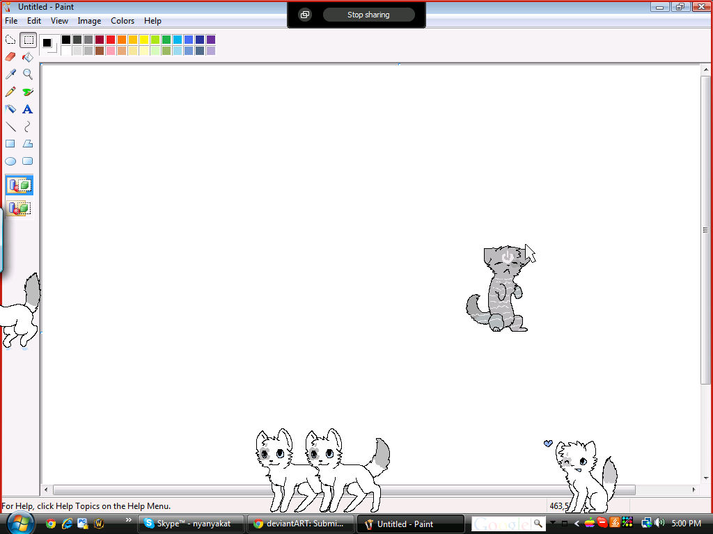Screen dimensions: 713x534
Task: Pick the Fill With Color bucket
Action: click(28, 57)
